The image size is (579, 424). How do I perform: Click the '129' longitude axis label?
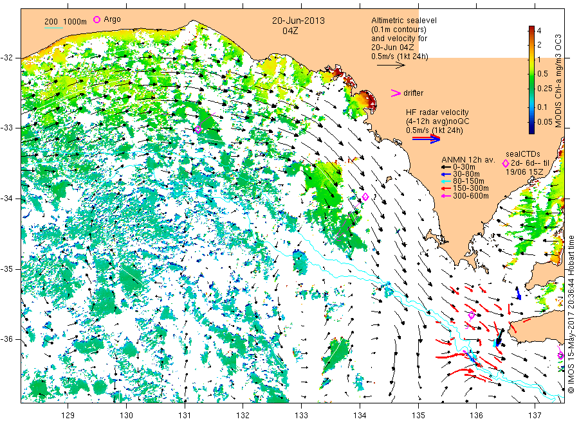pos(68,416)
